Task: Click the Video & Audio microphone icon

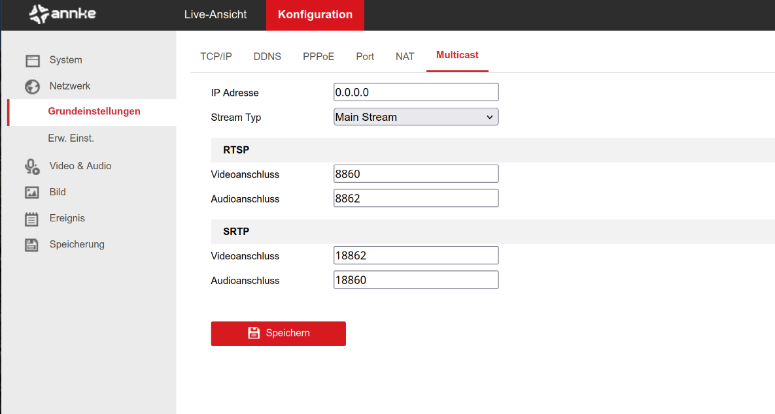Action: pos(32,167)
